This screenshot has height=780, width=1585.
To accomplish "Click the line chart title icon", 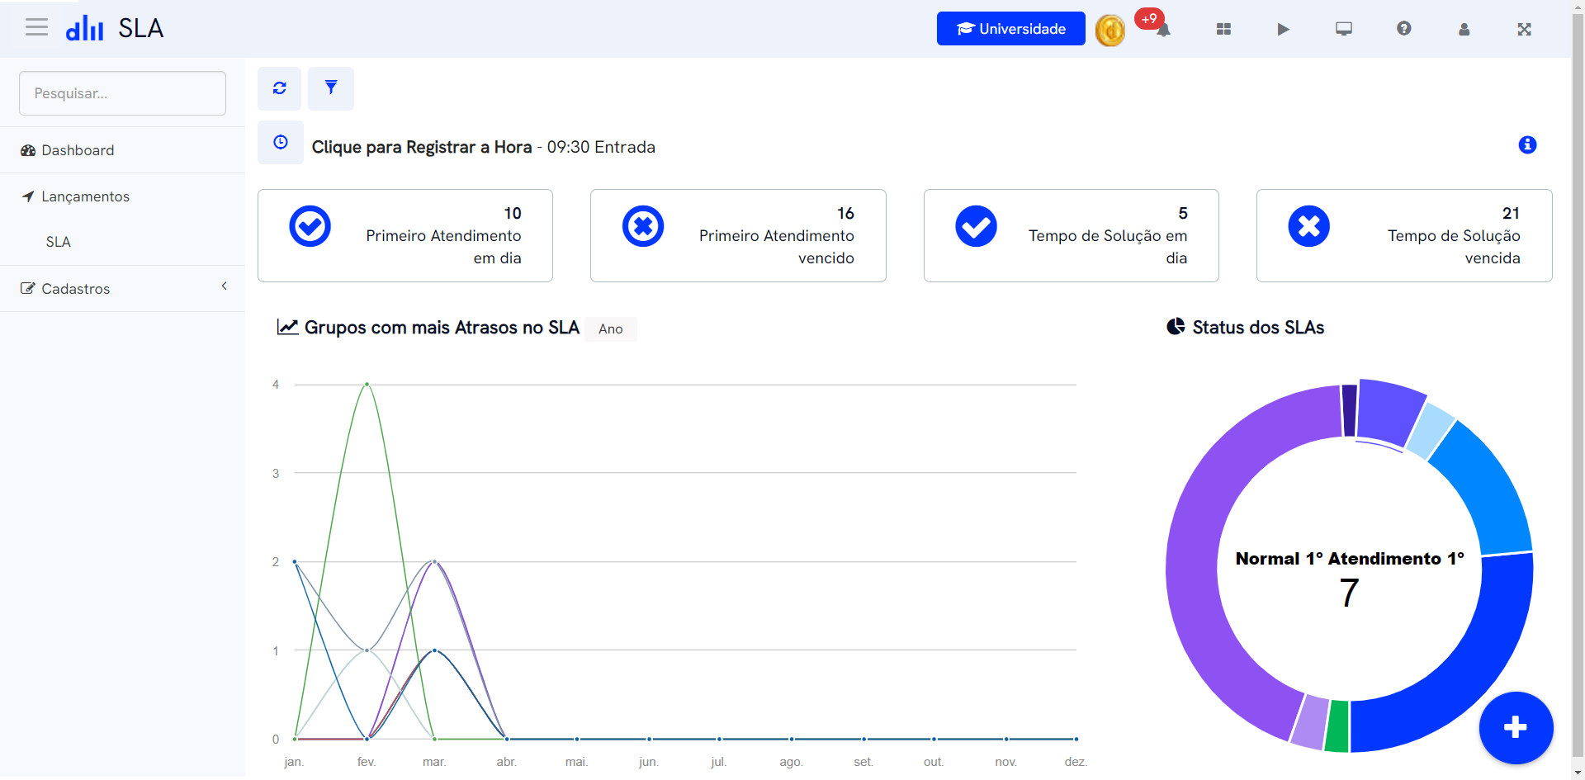I will click(x=287, y=327).
